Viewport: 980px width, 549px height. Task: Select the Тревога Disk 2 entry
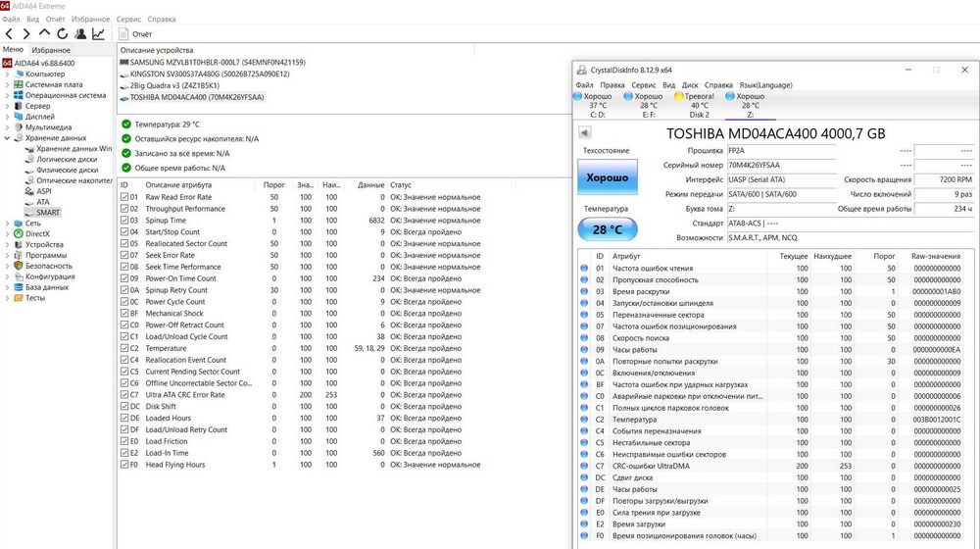point(695,105)
